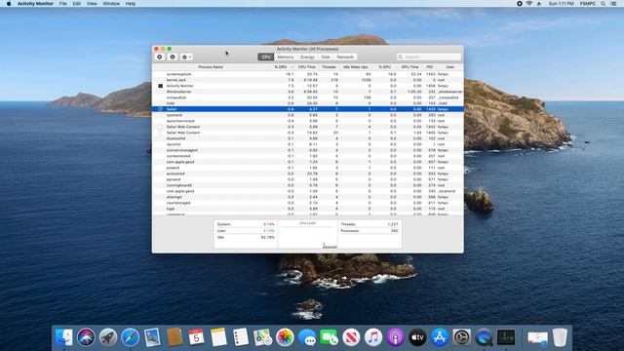Sort by the User column header

click(449, 67)
